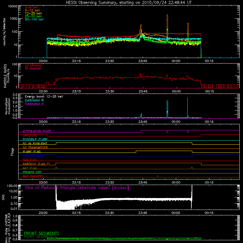Select the red 3-6 keV legend label
243x243 pixels.
click(32, 7)
